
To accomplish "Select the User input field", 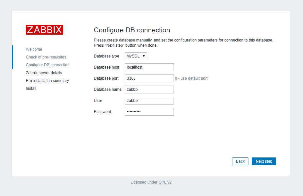I will point(149,101).
